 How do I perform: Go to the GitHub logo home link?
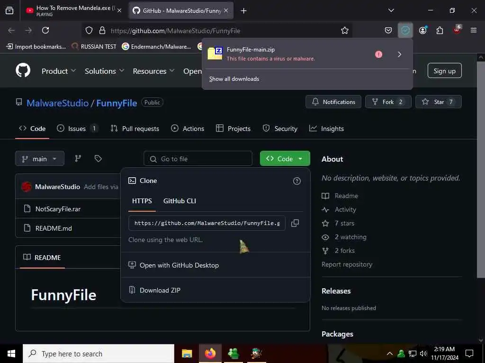click(x=23, y=70)
